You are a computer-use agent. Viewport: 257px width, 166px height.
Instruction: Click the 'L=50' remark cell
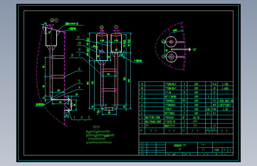point(225,109)
